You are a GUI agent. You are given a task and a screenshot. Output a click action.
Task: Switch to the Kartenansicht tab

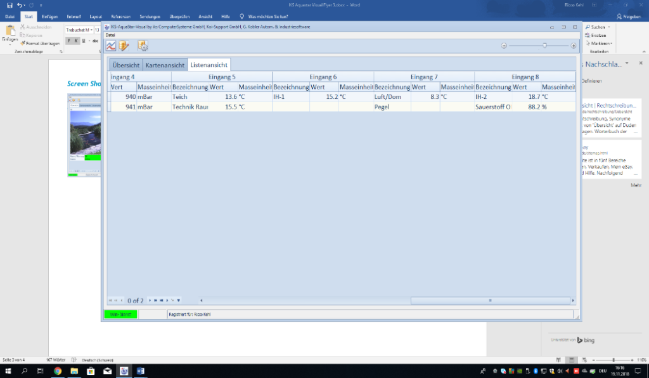[x=165, y=65]
